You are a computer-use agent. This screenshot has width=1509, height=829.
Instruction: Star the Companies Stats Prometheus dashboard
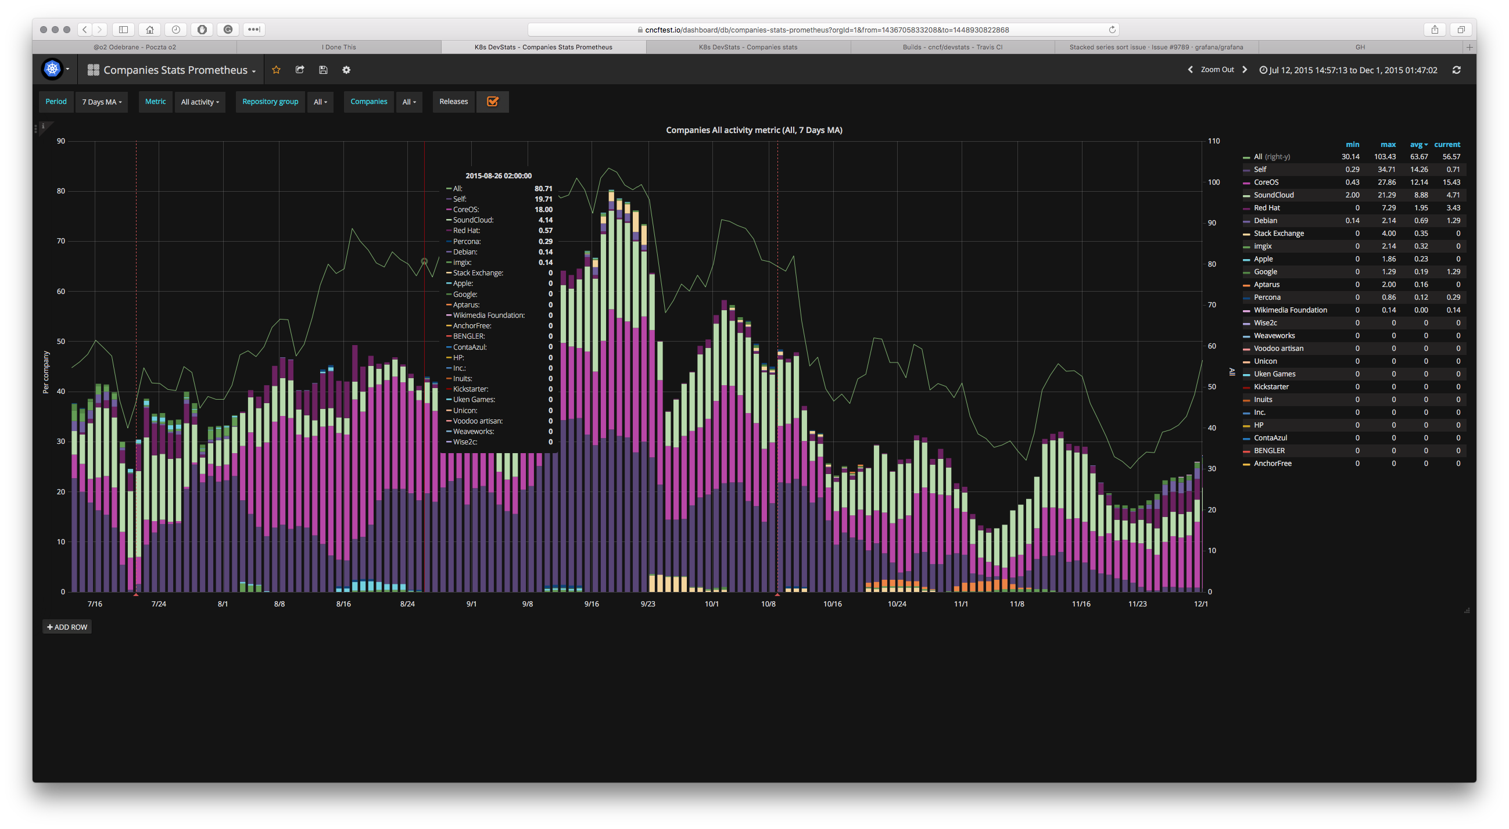tap(276, 69)
